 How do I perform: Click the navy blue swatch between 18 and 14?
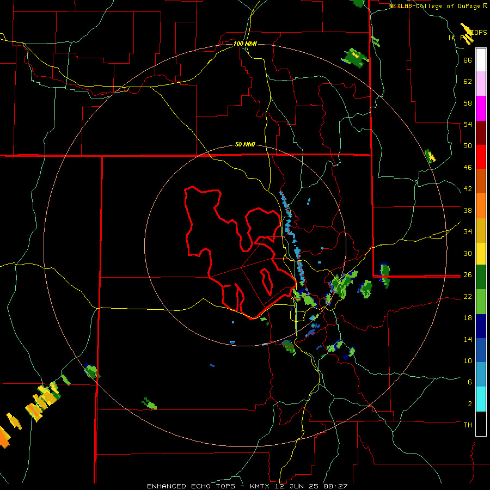click(x=481, y=326)
